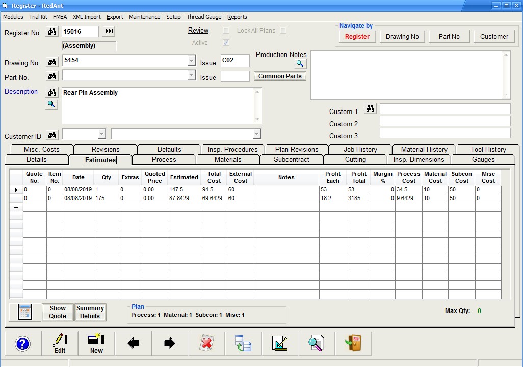523x367 pixels.
Task: Toggle the Active checkbox
Action: coord(226,43)
